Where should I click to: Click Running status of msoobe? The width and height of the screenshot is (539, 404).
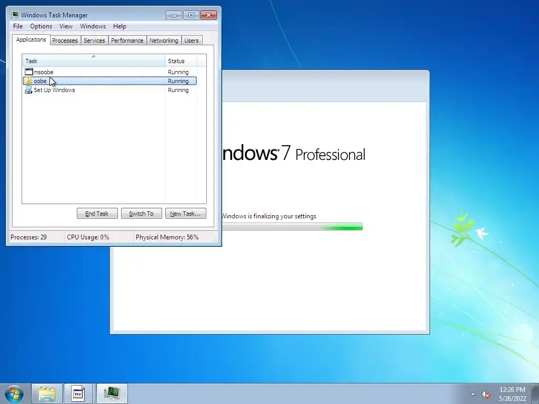click(x=178, y=72)
